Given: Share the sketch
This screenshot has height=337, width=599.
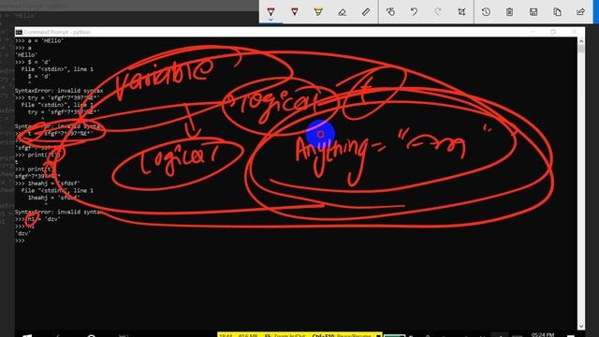Looking at the screenshot, I should (581, 12).
